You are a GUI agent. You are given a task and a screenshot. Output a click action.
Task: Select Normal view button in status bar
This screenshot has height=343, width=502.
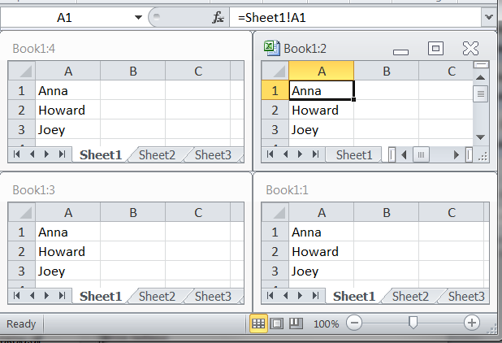pos(258,323)
